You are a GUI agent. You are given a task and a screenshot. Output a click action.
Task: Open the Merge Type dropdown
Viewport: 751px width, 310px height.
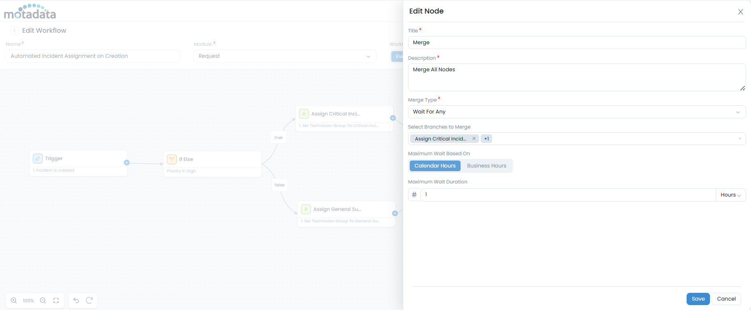coord(576,112)
